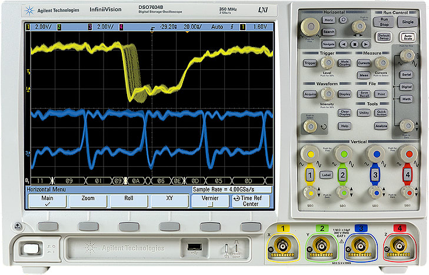Push the horizontal delay position knob

pyautogui.click(x=358, y=27)
